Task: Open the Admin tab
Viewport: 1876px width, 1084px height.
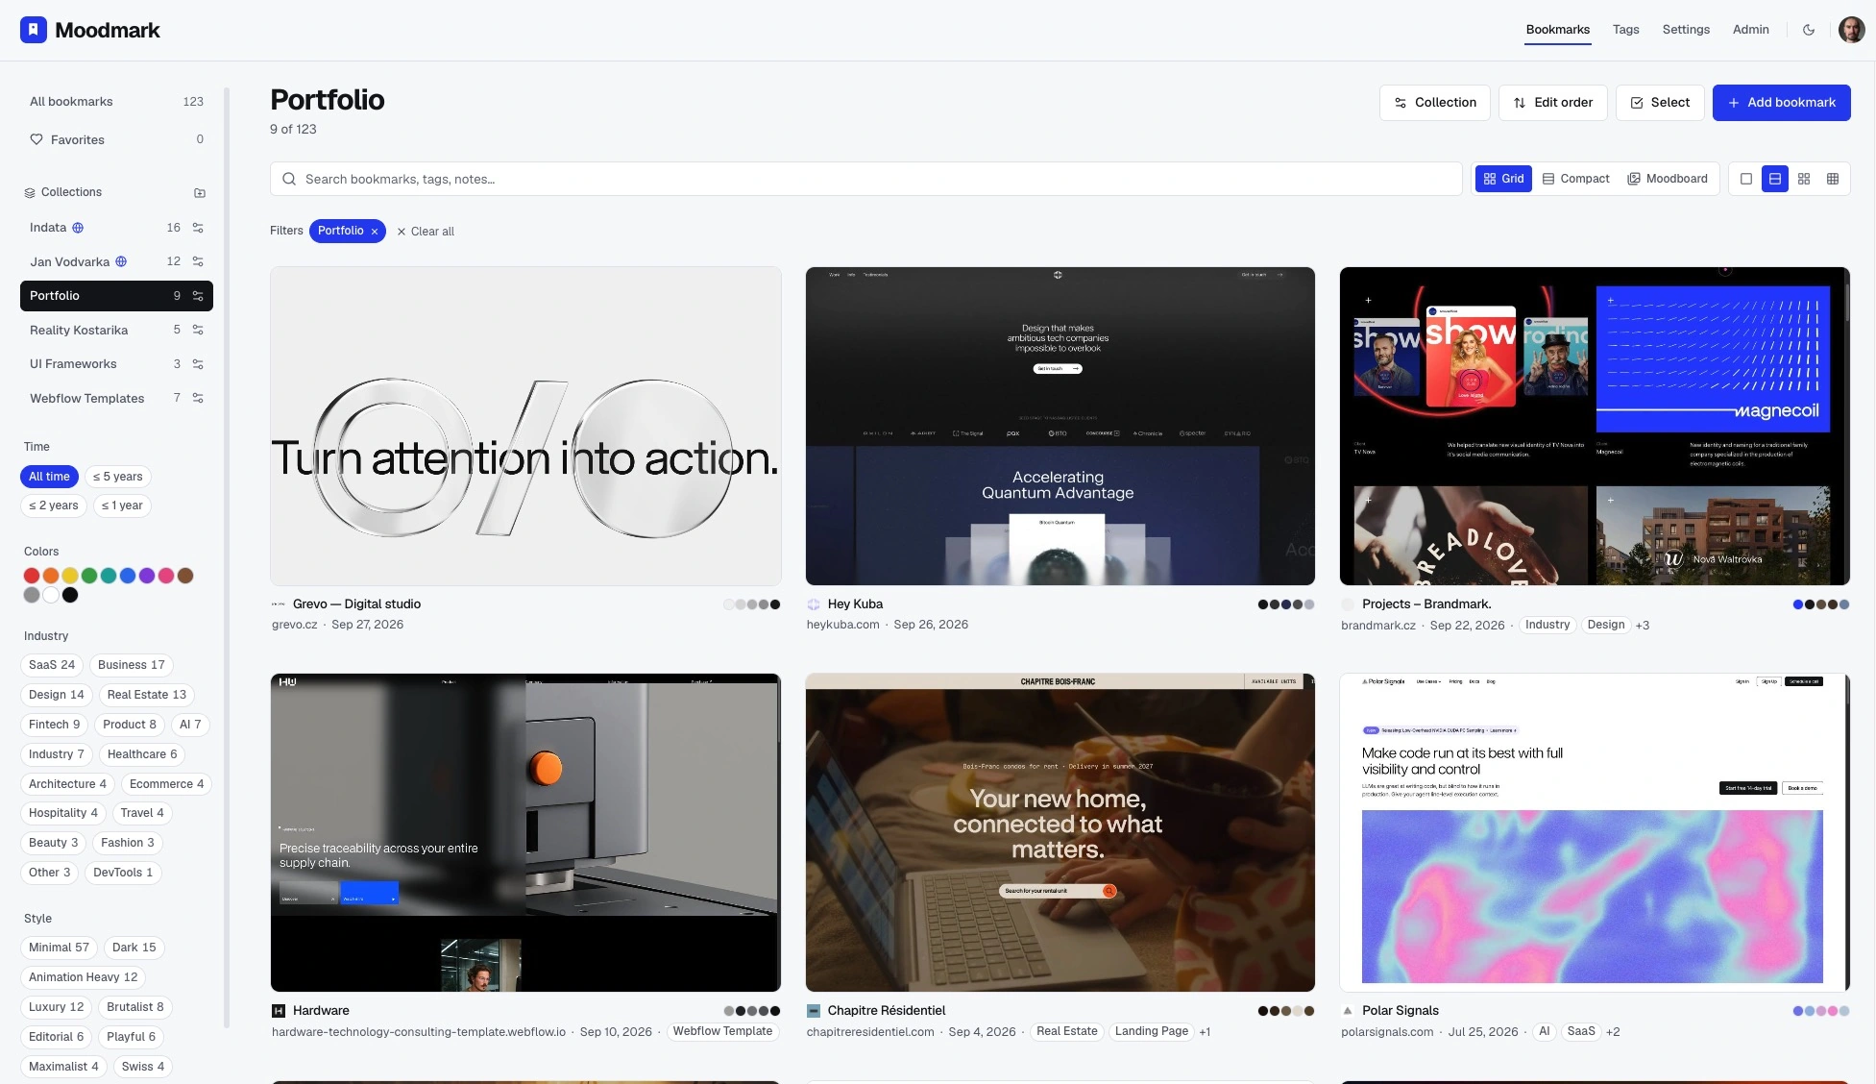Action: (x=1750, y=30)
